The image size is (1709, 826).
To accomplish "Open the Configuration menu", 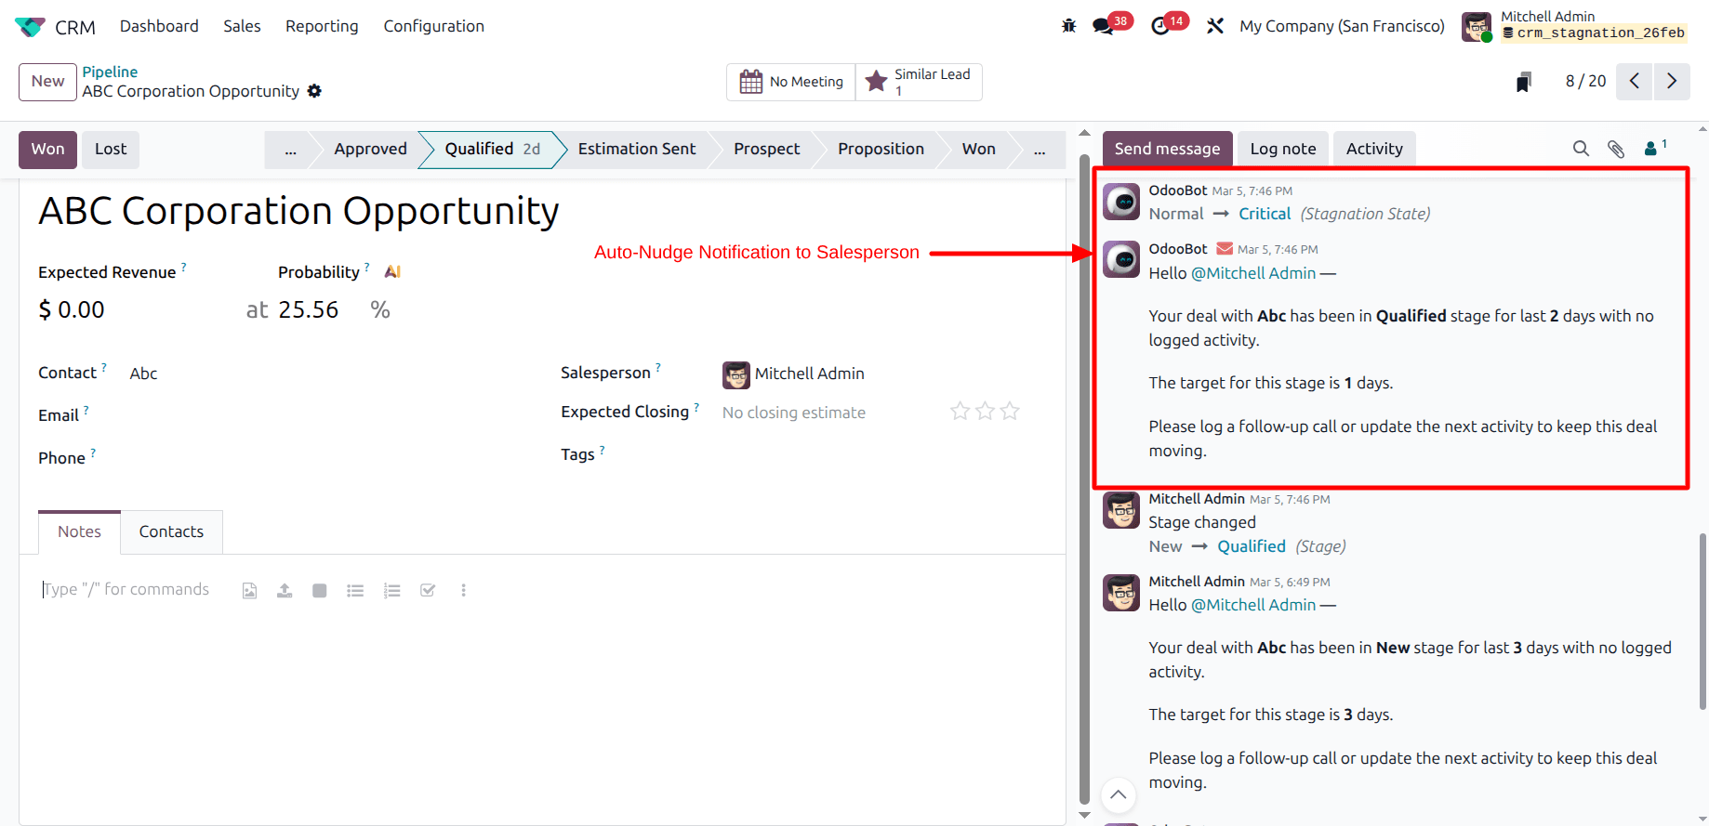I will tap(433, 26).
